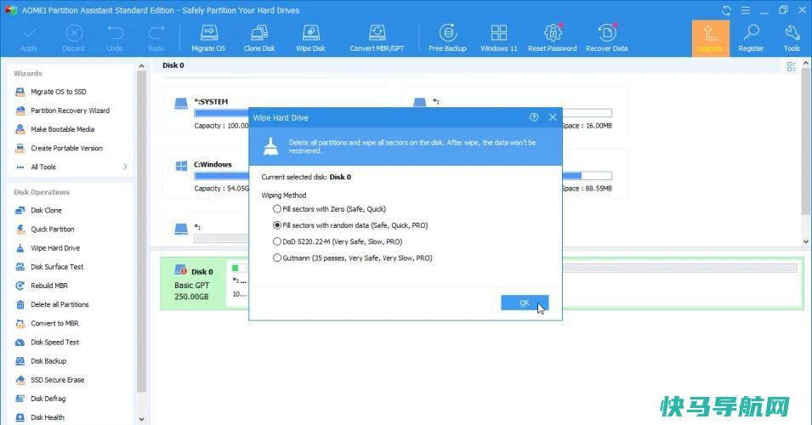Viewport: 812px width, 425px height.
Task: Toggle the view layout icon near Disk 0 header
Action: point(792,66)
